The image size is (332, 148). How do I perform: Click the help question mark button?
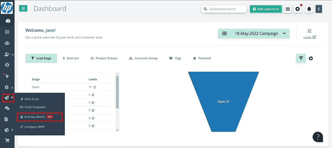coord(318,137)
